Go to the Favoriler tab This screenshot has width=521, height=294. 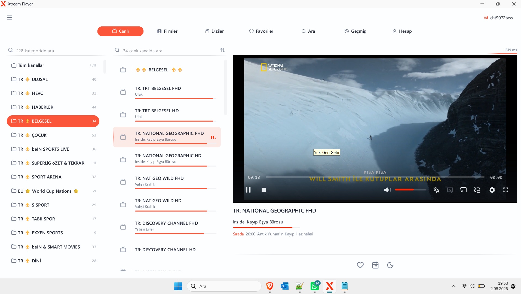click(261, 31)
